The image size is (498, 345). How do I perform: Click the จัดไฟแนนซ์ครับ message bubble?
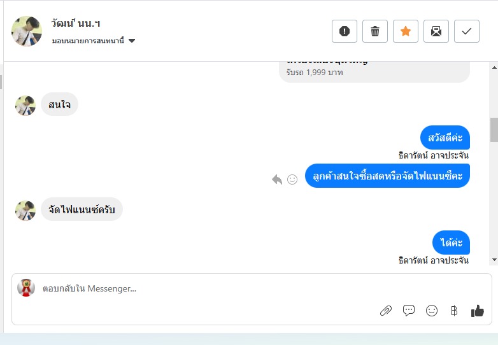click(x=82, y=209)
